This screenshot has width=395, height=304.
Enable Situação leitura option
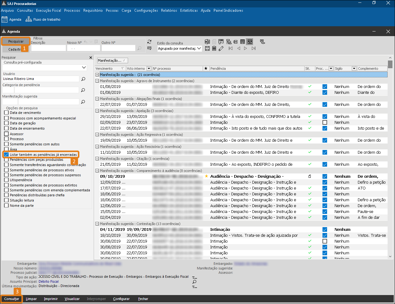tap(6, 200)
